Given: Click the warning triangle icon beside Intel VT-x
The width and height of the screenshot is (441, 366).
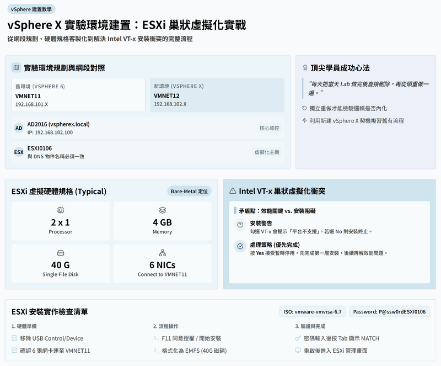Looking at the screenshot, I should [233, 191].
